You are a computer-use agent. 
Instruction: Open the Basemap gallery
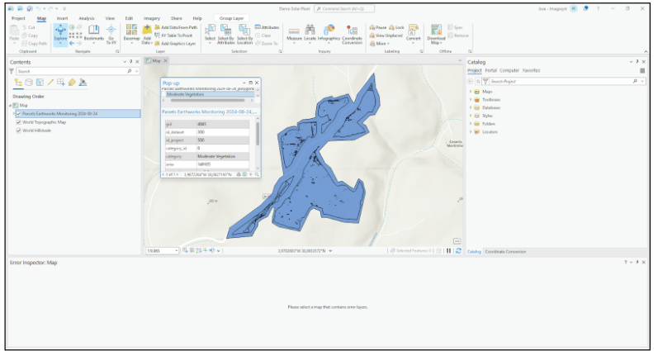point(131,34)
